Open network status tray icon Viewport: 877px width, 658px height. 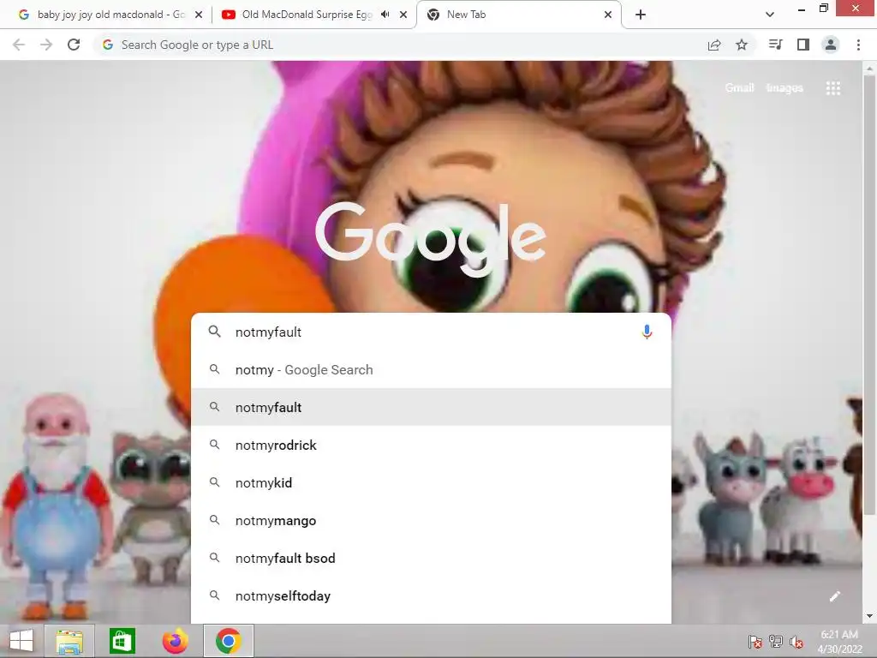[x=776, y=642]
